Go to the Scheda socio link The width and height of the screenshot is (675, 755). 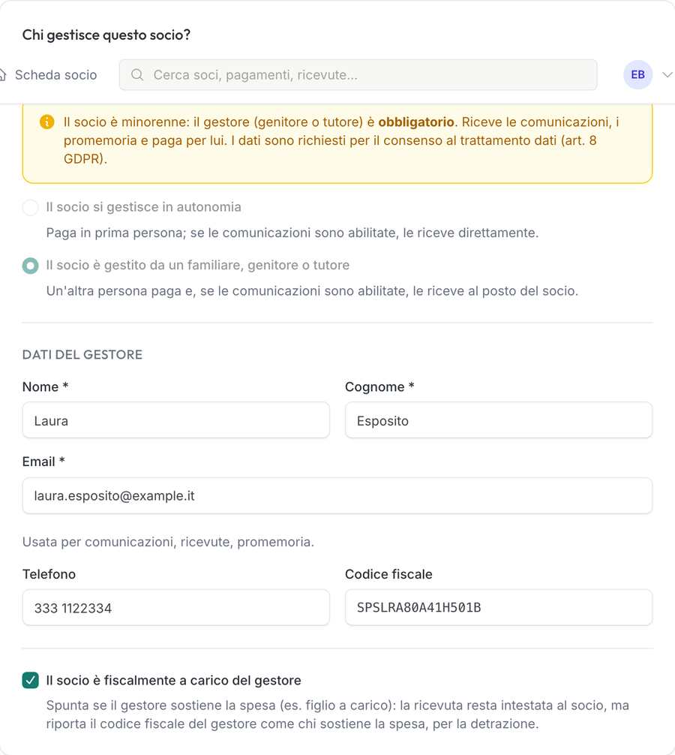[55, 74]
